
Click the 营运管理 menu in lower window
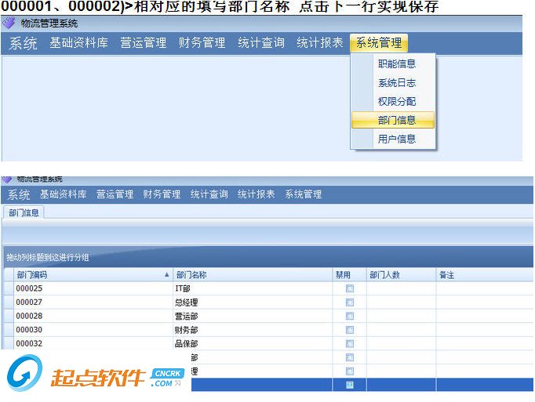click(115, 194)
